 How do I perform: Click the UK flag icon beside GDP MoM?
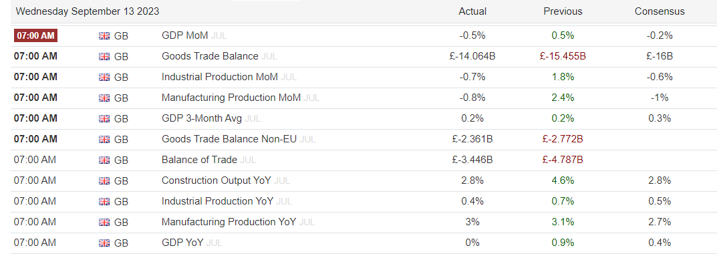tap(104, 35)
